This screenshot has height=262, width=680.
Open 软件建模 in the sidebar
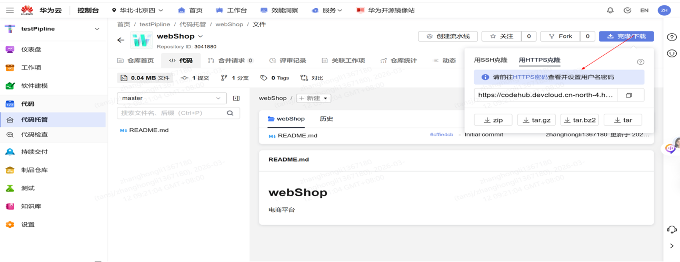34,86
